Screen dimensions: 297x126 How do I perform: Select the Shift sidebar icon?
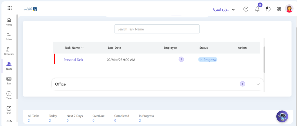9,109
